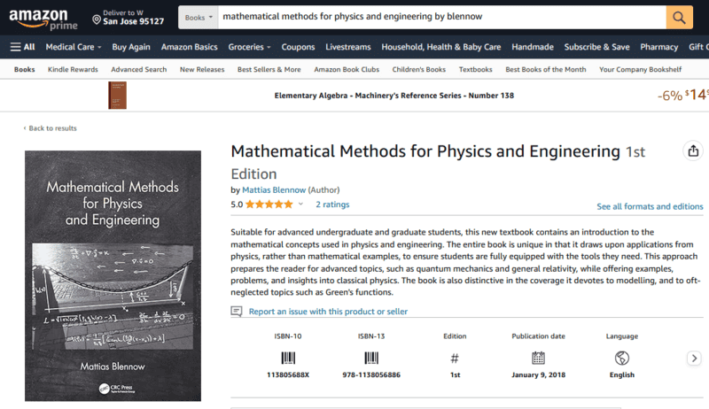Open author Mattias Blennow link
This screenshot has width=709, height=409.
274,190
